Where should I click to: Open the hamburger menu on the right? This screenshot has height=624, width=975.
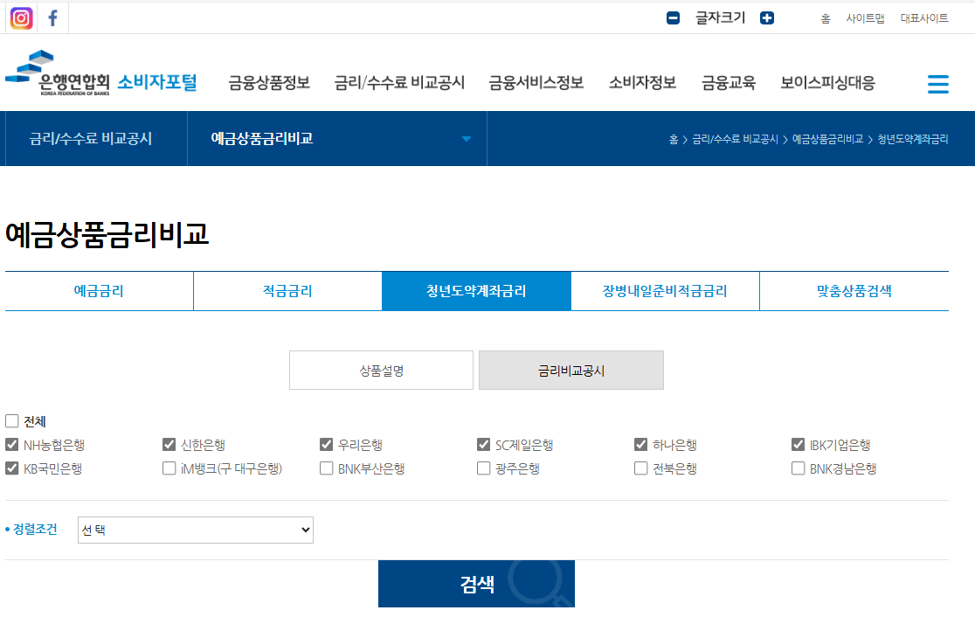point(937,84)
